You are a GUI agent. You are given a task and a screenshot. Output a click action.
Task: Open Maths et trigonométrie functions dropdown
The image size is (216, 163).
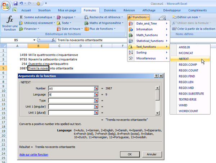pos(104,23)
